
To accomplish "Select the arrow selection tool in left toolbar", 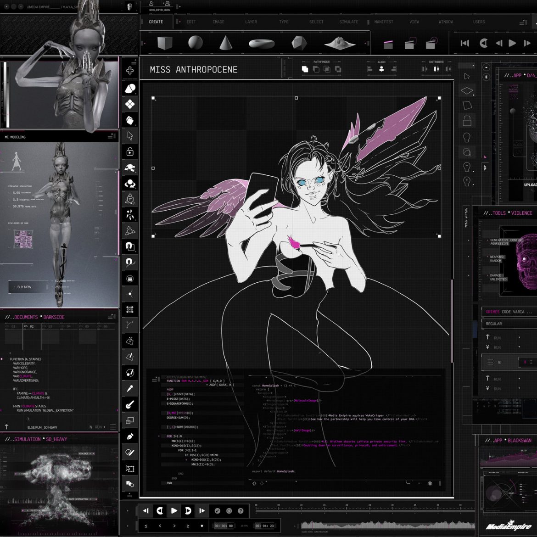I will point(130,135).
